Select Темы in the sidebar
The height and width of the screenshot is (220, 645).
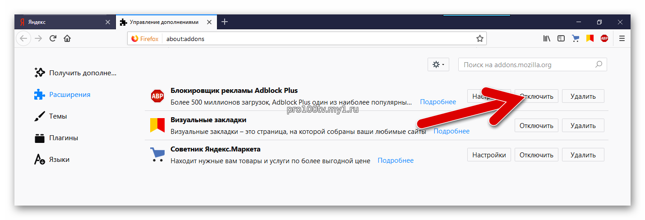click(x=58, y=116)
